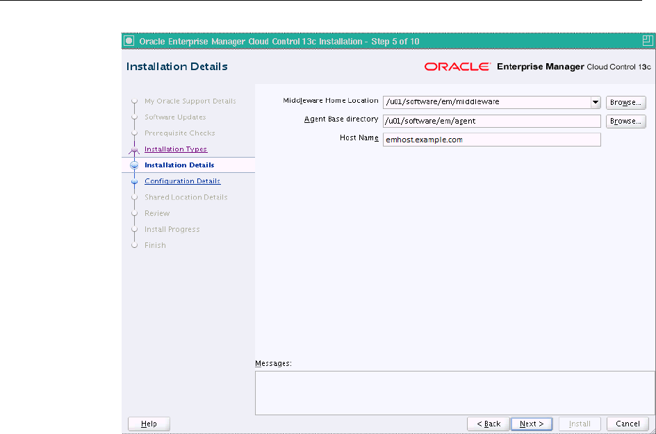Select the Installation Details step

179,165
